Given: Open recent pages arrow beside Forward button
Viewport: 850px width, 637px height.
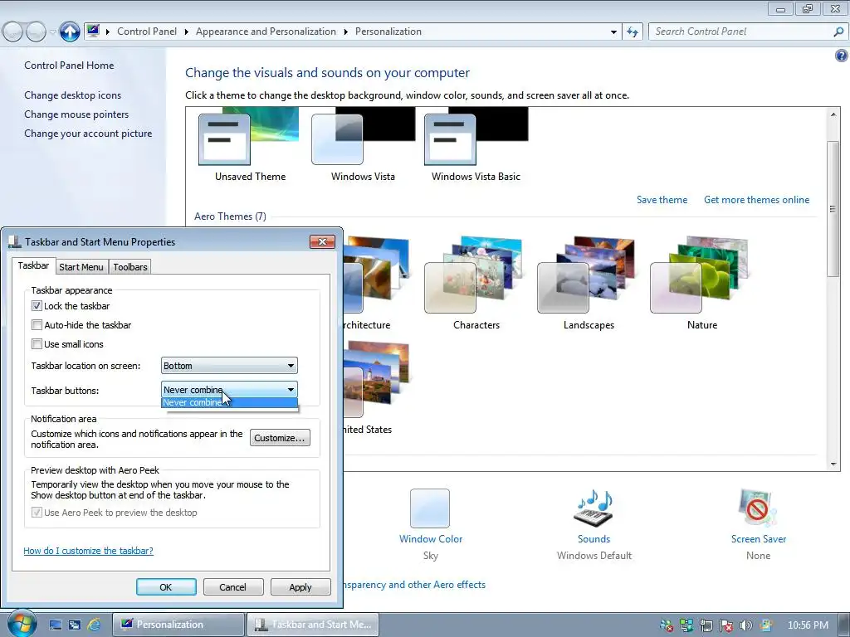Looking at the screenshot, I should pos(52,32).
